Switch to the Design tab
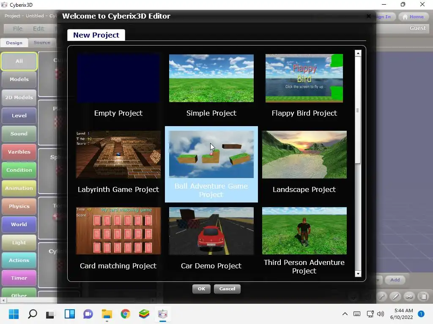 pos(14,43)
